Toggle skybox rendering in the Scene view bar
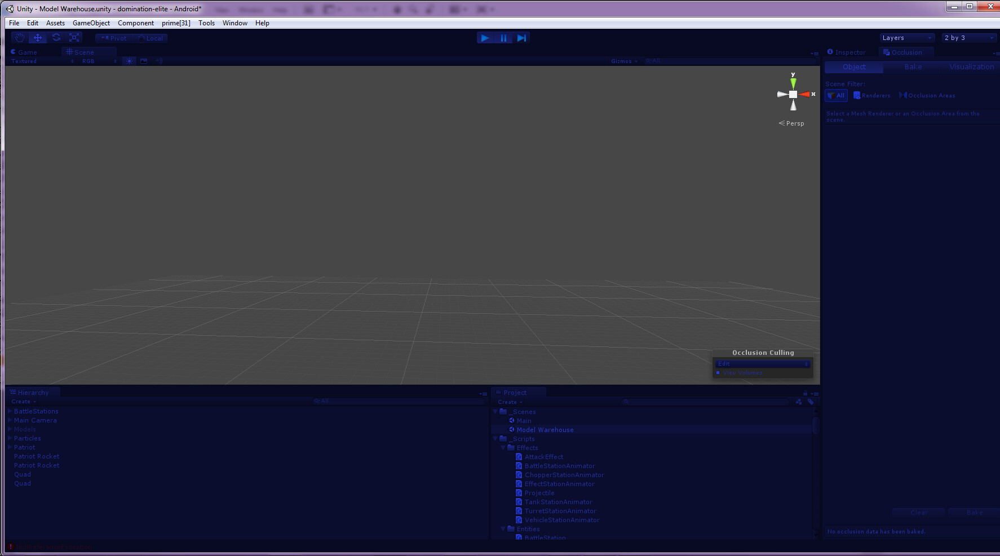1000x556 pixels. click(x=144, y=61)
